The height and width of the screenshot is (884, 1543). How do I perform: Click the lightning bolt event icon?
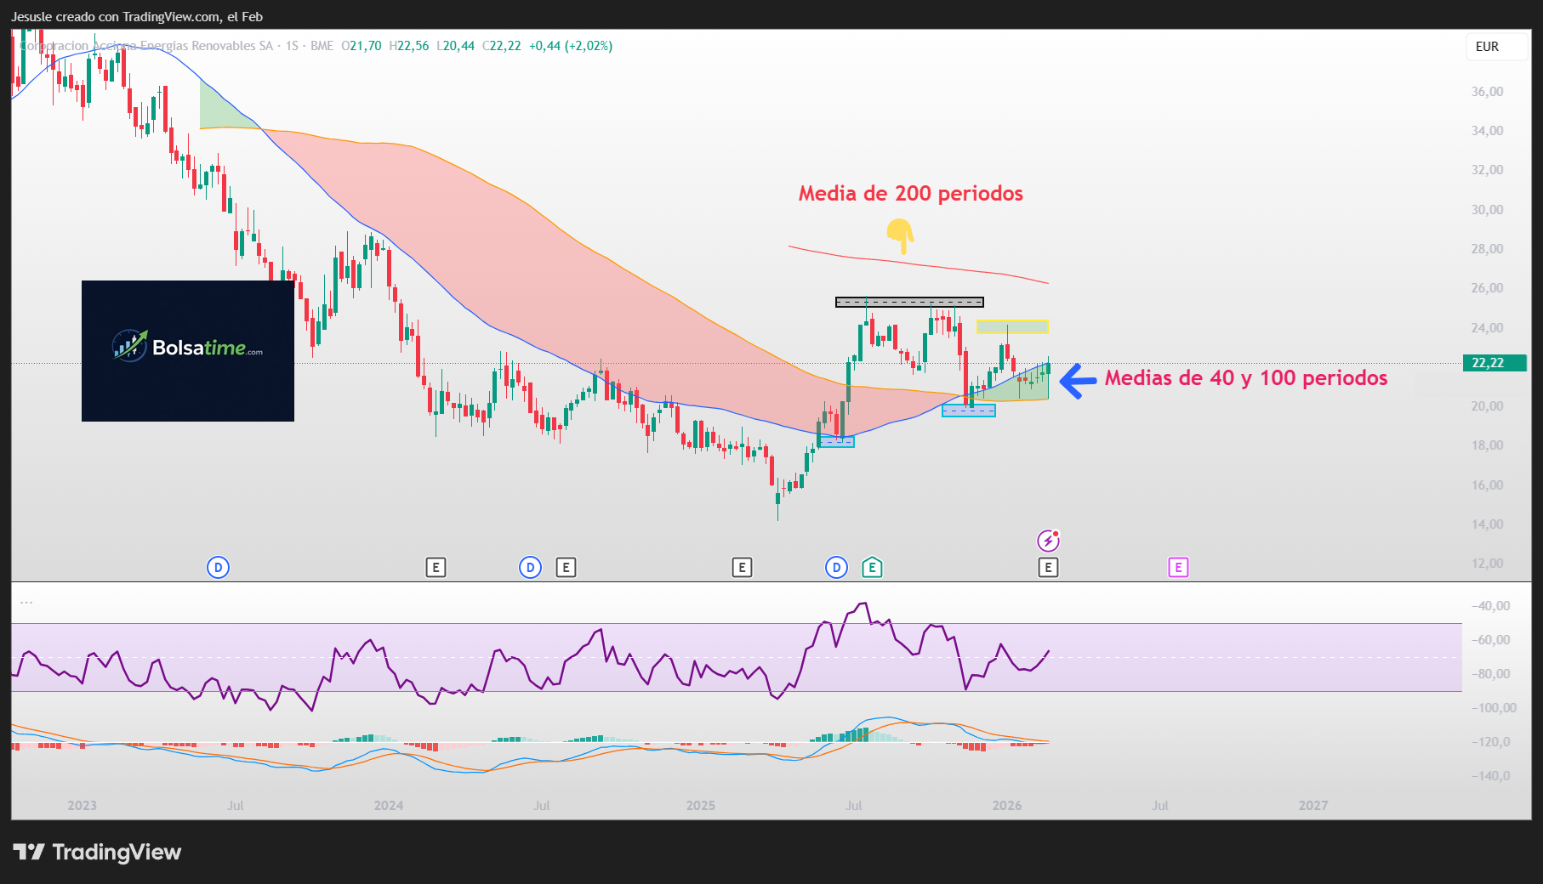[x=1048, y=541]
